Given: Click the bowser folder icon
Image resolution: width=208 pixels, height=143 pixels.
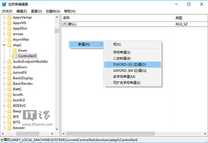Looking at the screenshot, I should coord(9,128).
